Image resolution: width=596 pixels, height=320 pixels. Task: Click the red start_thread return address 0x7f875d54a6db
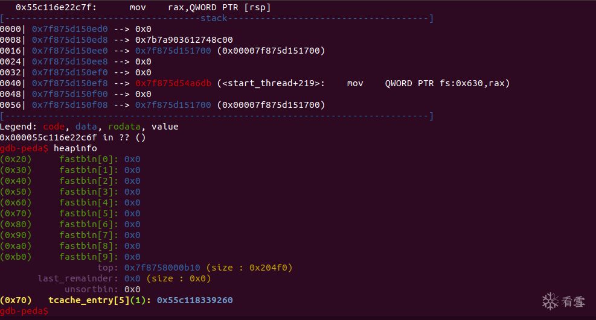(173, 83)
